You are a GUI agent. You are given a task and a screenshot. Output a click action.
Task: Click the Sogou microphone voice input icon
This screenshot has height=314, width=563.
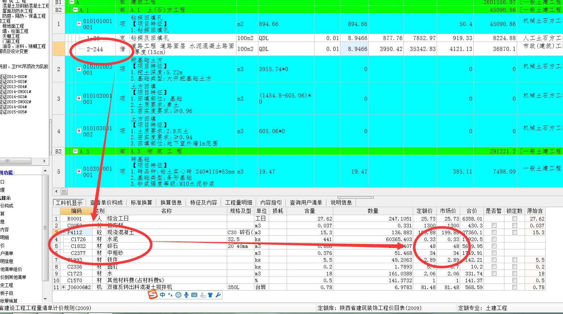pos(186,295)
